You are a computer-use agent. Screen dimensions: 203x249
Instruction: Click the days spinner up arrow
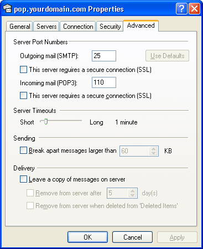(x=132, y=191)
